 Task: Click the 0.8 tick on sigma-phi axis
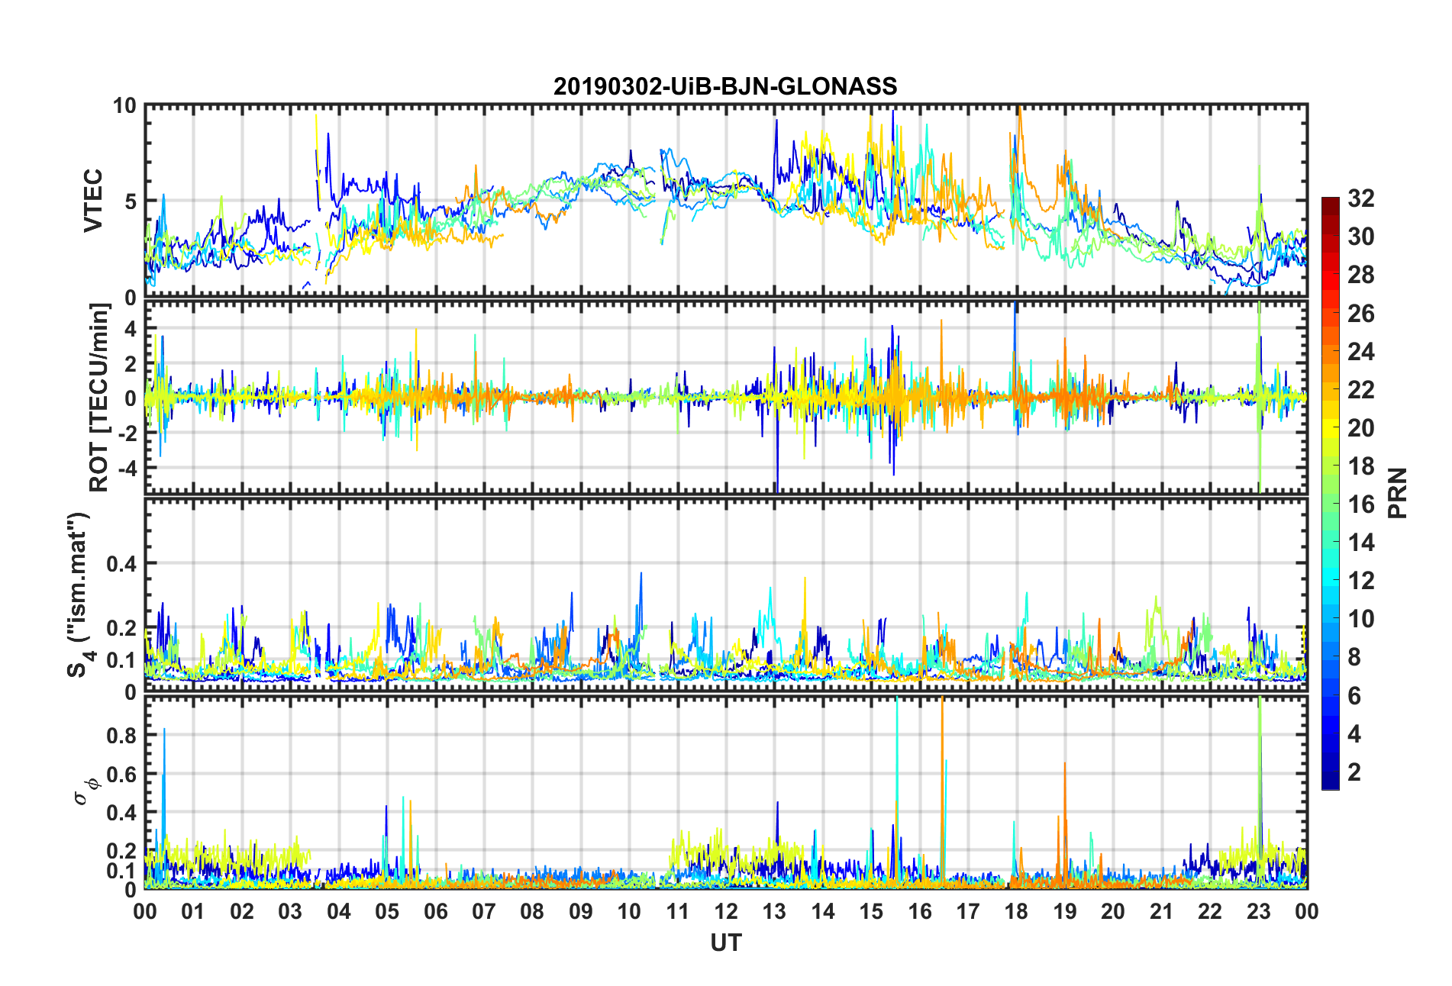121,736
